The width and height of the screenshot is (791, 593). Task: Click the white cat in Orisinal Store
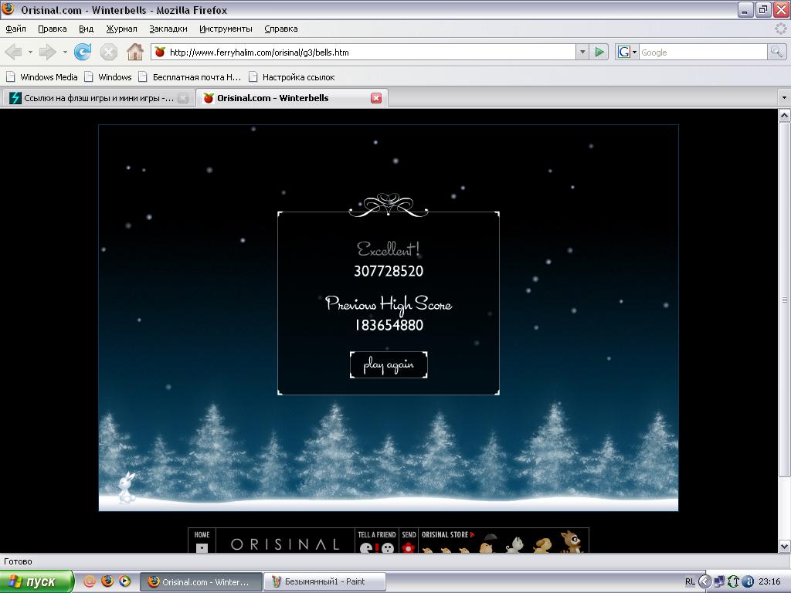coord(515,544)
